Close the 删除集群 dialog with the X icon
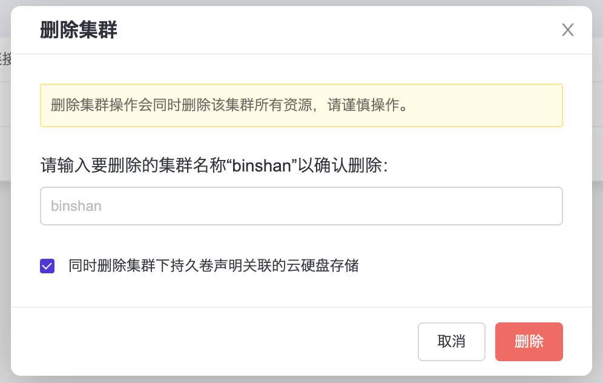This screenshot has width=603, height=383. pyautogui.click(x=567, y=30)
